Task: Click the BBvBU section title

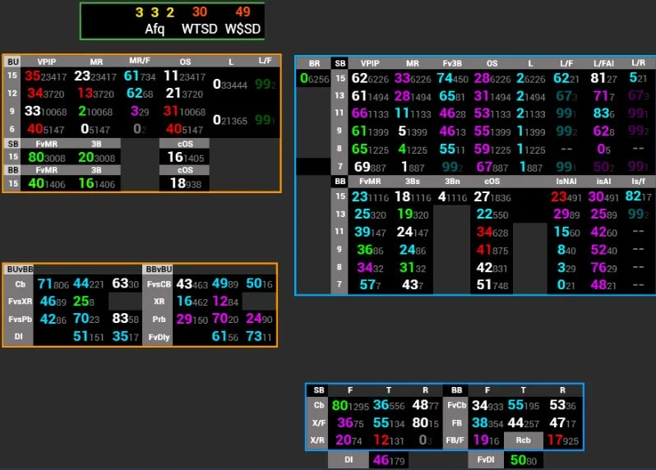Action: (157, 270)
